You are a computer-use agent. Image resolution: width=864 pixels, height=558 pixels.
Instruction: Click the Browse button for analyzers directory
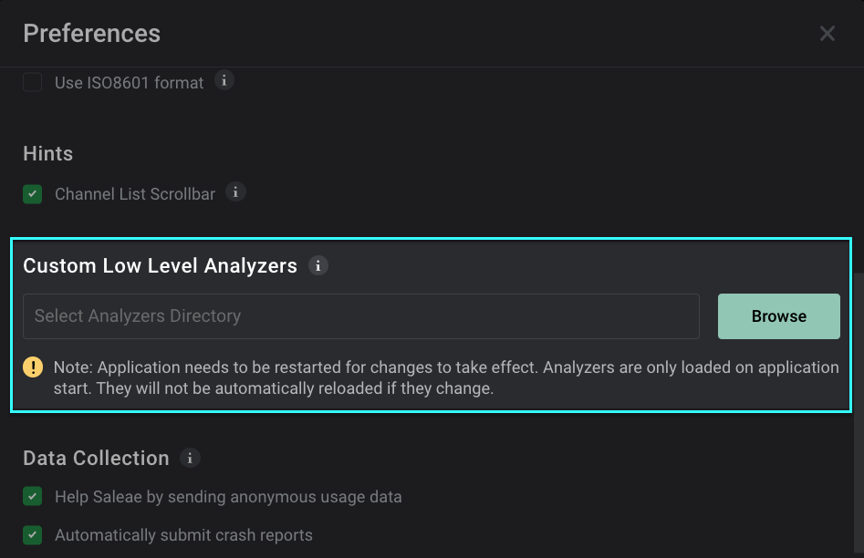pos(778,315)
